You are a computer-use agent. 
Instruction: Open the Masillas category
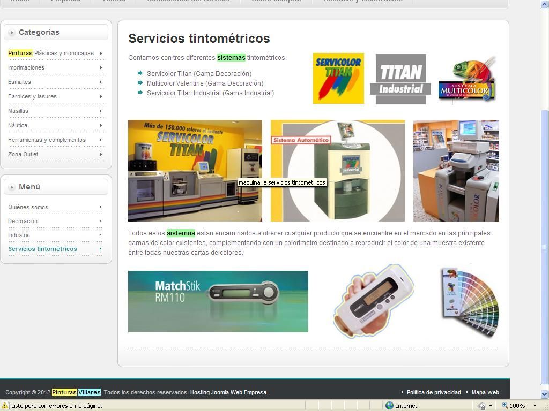coord(18,111)
